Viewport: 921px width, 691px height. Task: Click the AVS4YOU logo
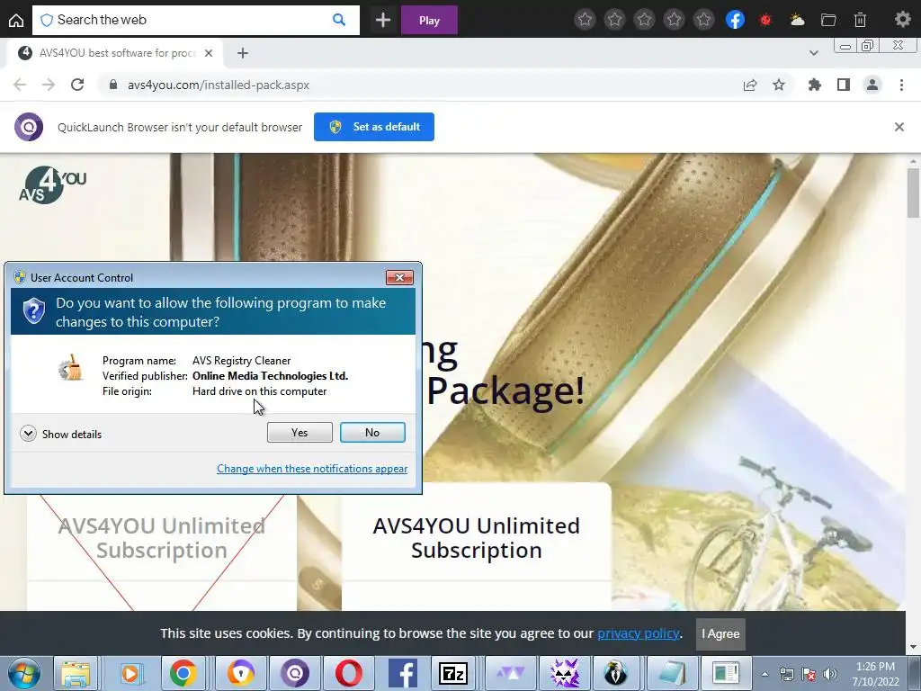pos(52,185)
